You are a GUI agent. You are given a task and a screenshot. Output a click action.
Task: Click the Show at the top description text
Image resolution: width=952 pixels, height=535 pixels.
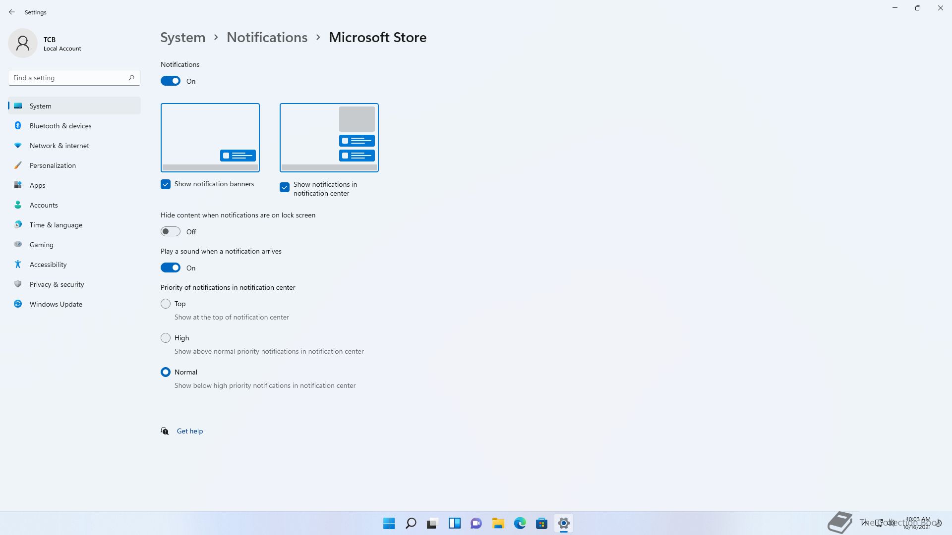point(232,317)
